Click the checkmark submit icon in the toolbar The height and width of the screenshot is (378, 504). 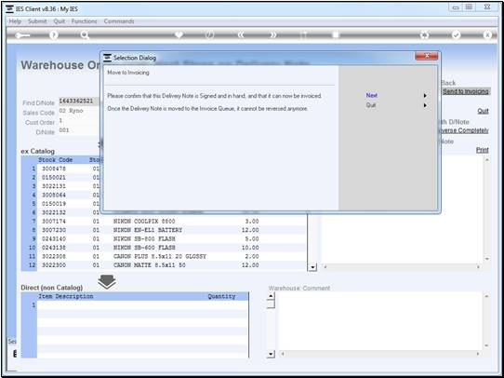[x=456, y=35]
